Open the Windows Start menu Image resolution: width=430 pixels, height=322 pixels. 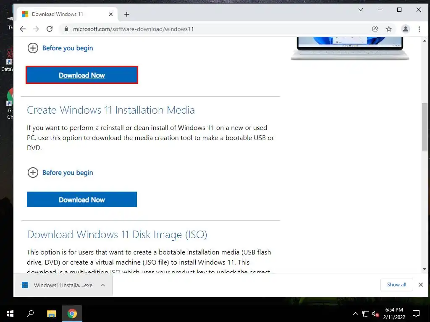[x=10, y=314]
